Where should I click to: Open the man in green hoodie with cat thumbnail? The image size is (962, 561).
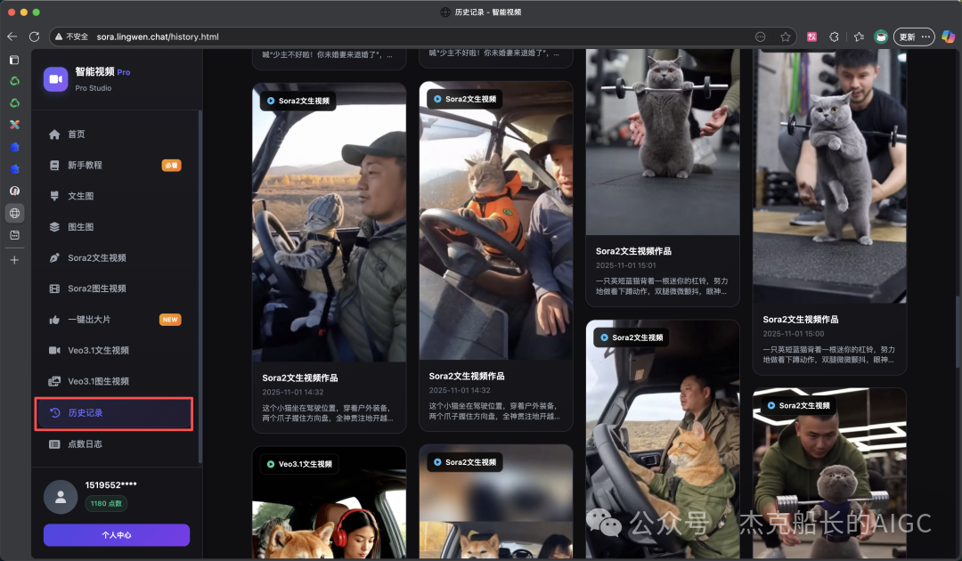coord(829,472)
